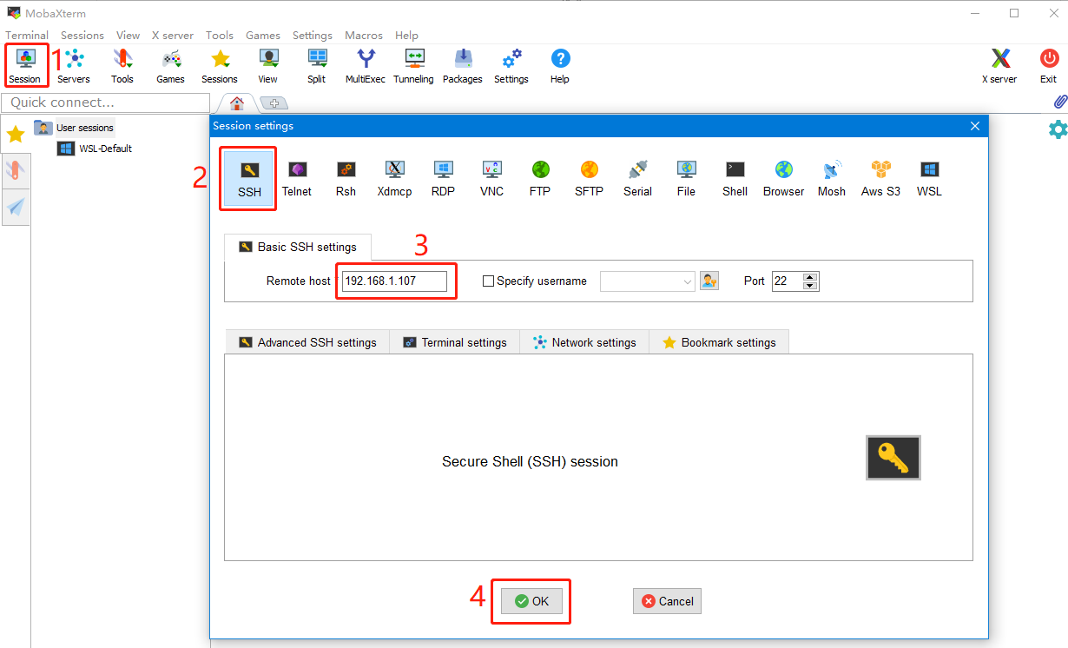Image resolution: width=1068 pixels, height=648 pixels.
Task: Click OK to confirm session settings
Action: point(531,601)
